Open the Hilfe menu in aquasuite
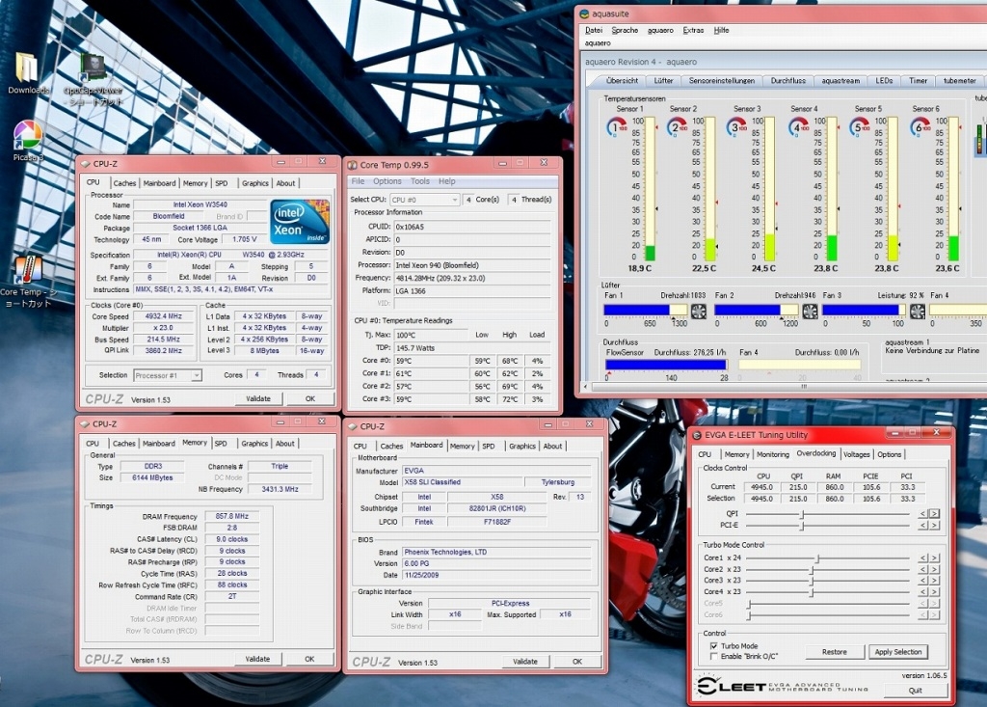The width and height of the screenshot is (987, 707). click(721, 30)
